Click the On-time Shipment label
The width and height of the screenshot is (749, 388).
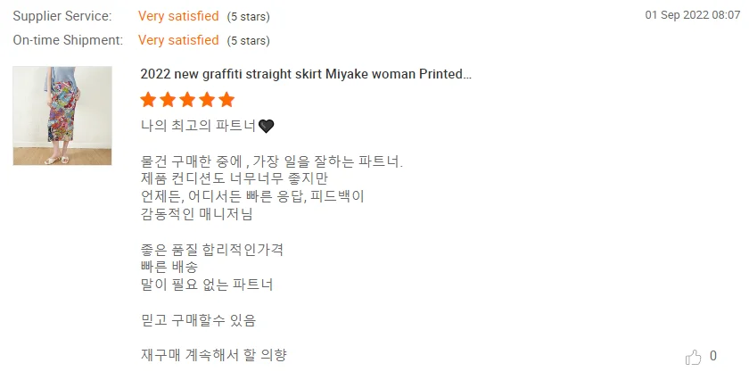point(68,40)
